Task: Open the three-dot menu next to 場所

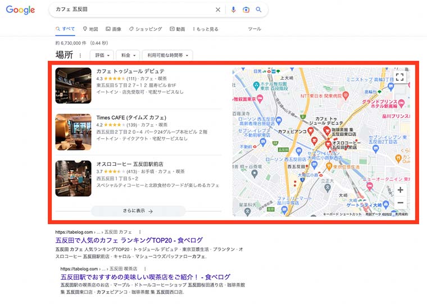Action: pos(80,56)
